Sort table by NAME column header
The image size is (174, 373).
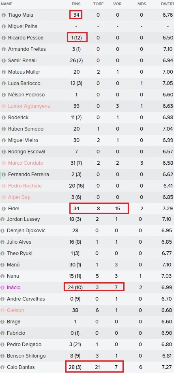click(x=6, y=4)
